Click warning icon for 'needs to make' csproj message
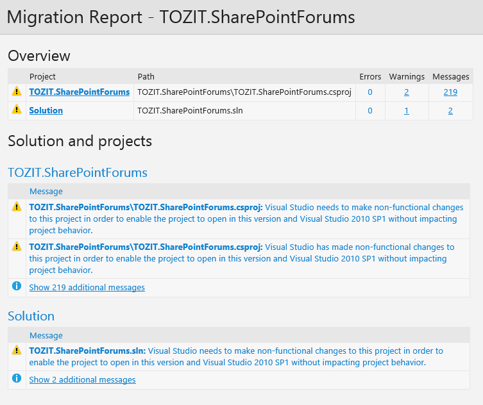This screenshot has height=405, width=483. point(17,206)
